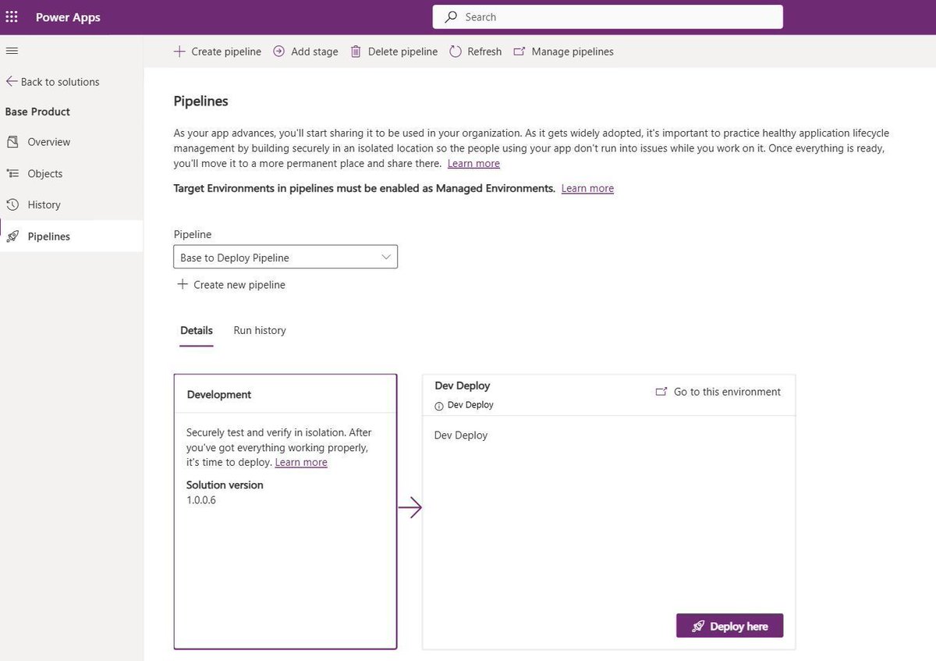Click Delete pipeline in the command bar
This screenshot has width=936, height=661.
[x=395, y=52]
